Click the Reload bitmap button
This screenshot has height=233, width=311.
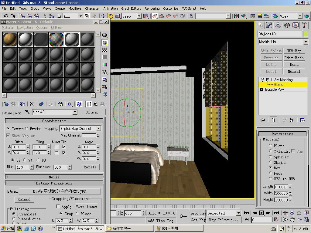(24, 200)
